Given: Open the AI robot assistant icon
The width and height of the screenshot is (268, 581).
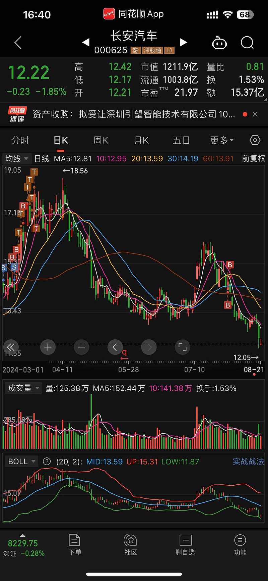Looking at the screenshot, I should click(219, 43).
